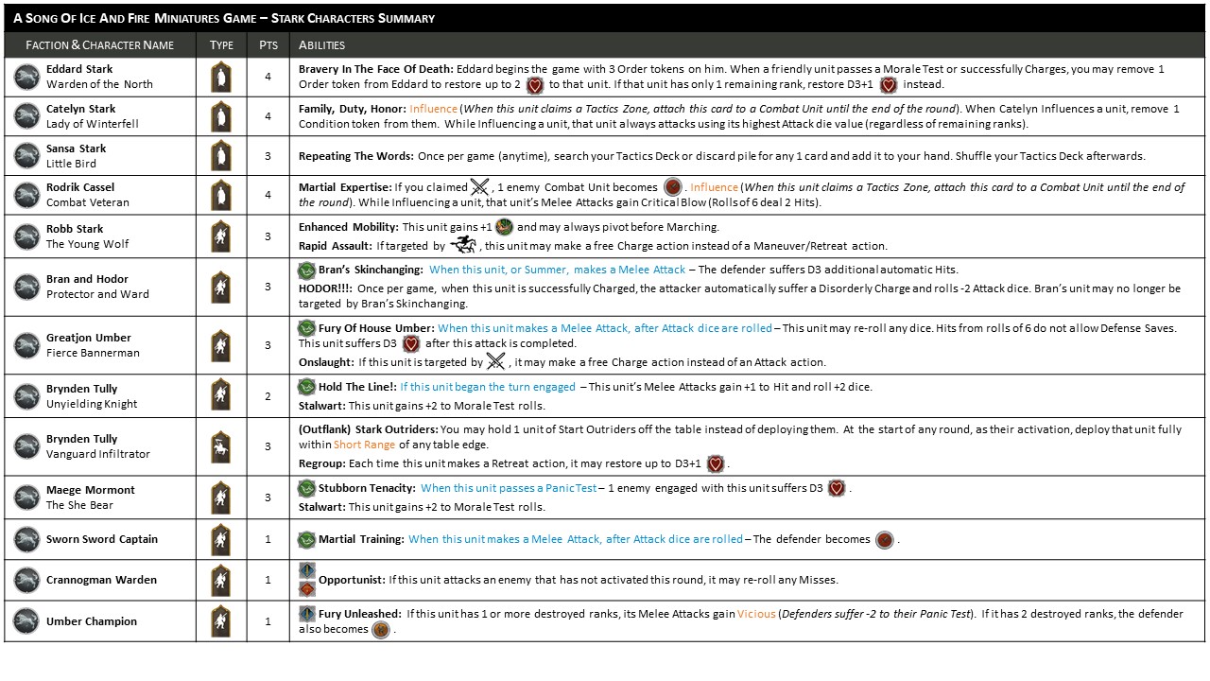Image resolution: width=1210 pixels, height=681 pixels.
Task: Select the faction icon for Rodrik Cassel
Action: [26, 195]
